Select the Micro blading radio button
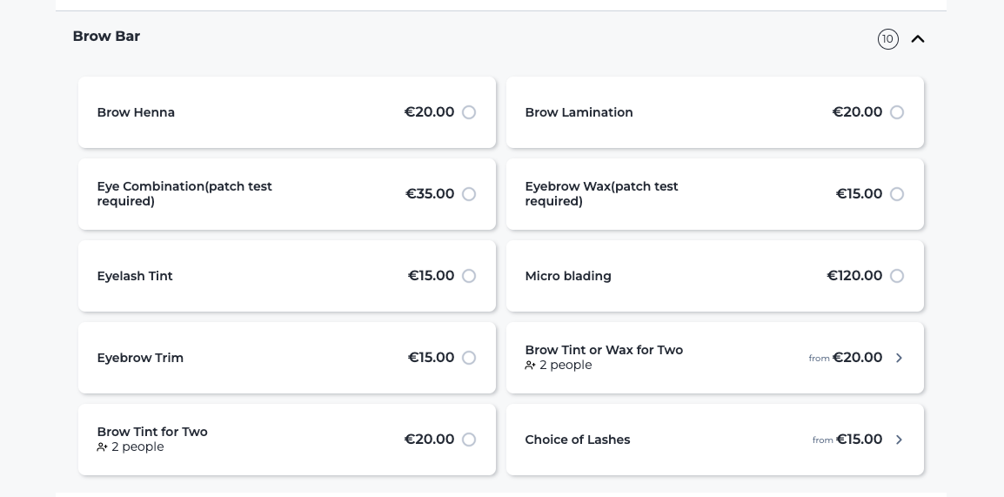 click(x=896, y=276)
